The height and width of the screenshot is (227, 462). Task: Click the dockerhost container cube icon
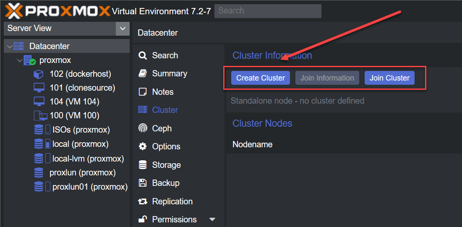coord(39,74)
